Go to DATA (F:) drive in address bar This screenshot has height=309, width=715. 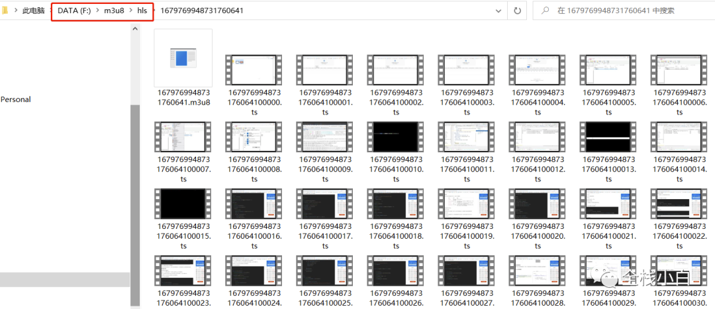pos(74,11)
